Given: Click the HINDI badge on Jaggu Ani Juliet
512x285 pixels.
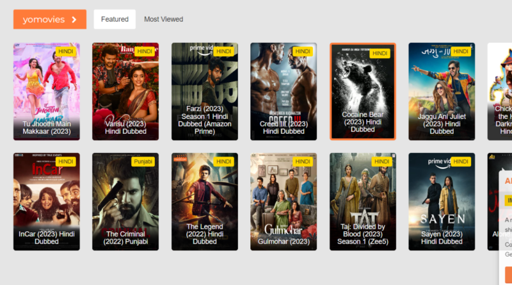Looking at the screenshot, I should [x=461, y=51].
